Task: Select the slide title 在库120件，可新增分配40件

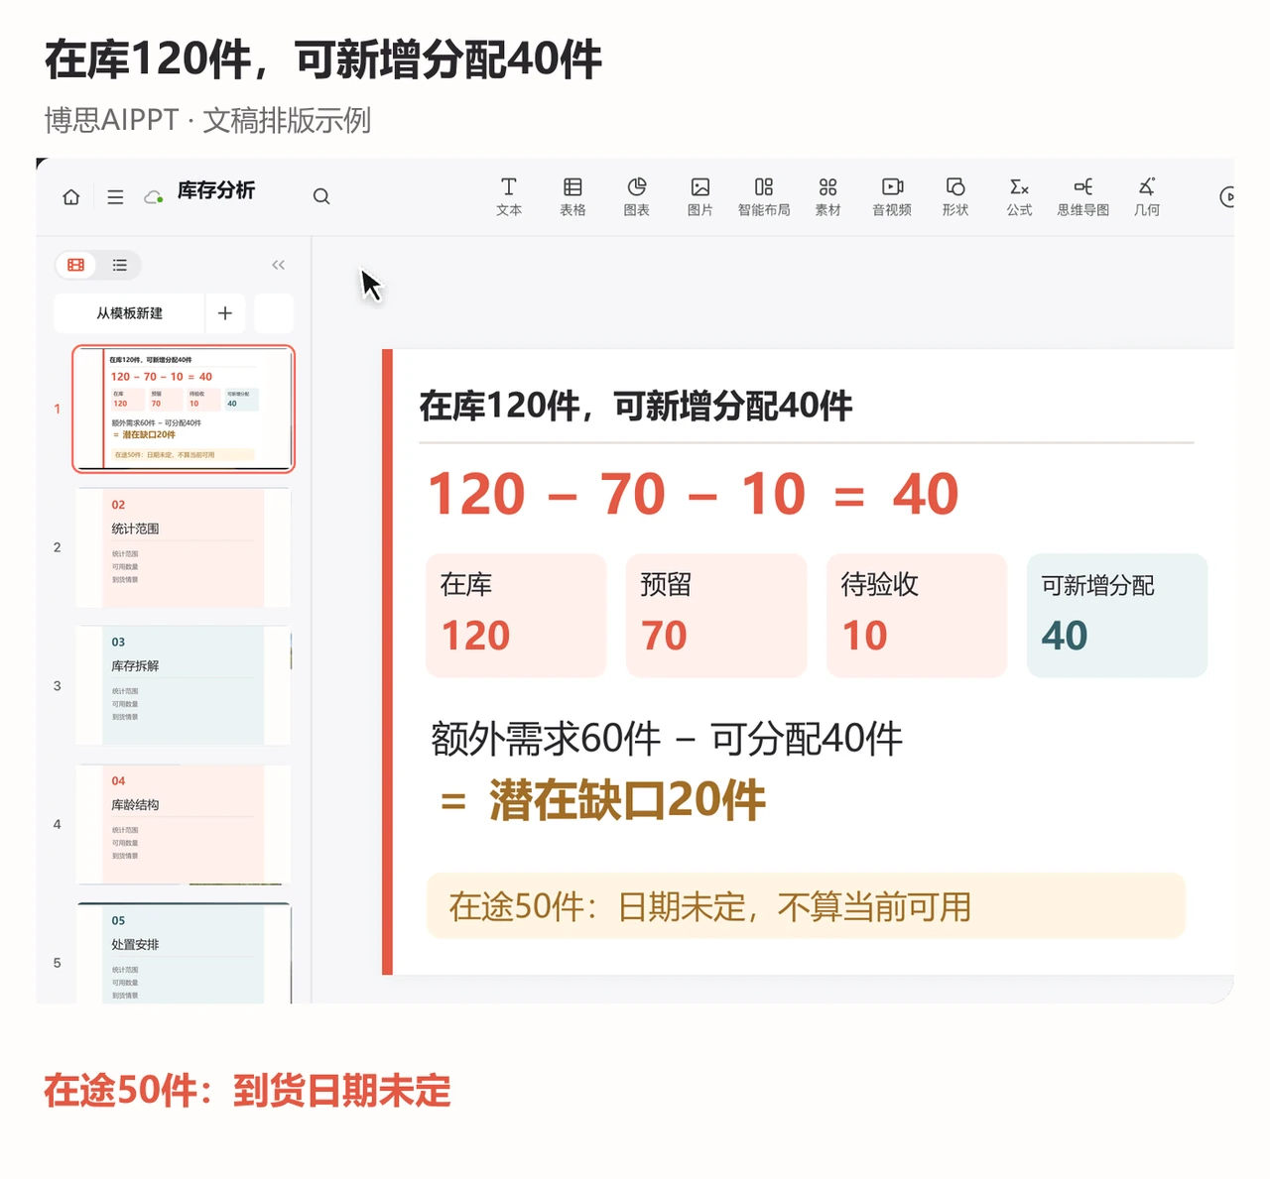Action: (x=636, y=406)
